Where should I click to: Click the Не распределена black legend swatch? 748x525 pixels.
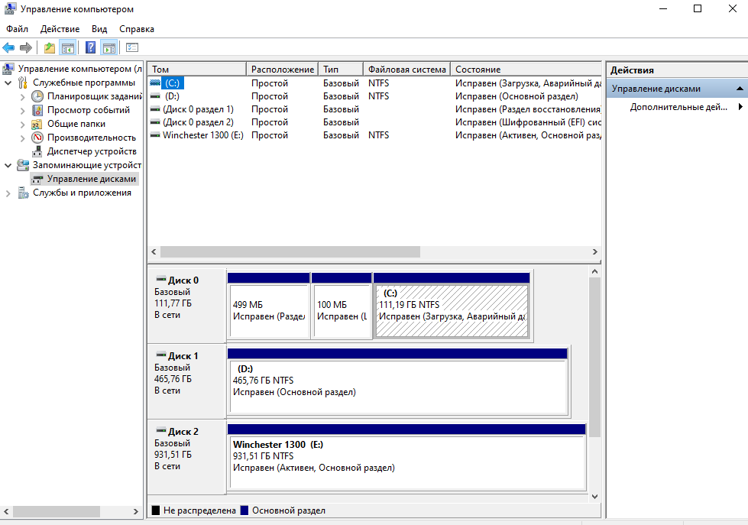point(156,510)
